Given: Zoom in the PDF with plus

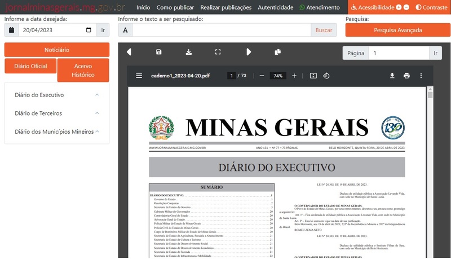Looking at the screenshot, I should tap(294, 76).
